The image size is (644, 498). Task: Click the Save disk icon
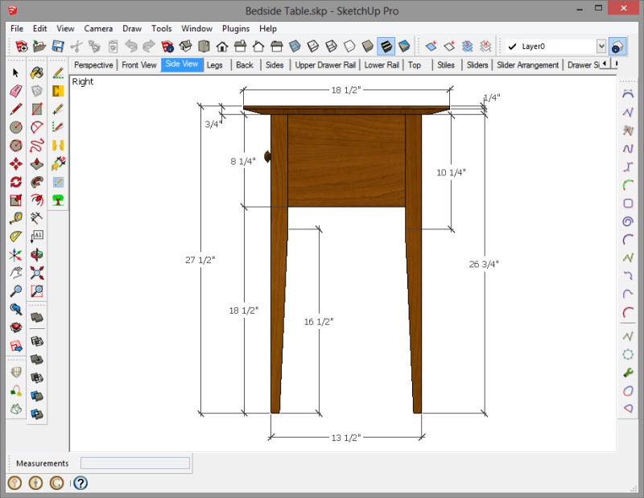tap(58, 47)
